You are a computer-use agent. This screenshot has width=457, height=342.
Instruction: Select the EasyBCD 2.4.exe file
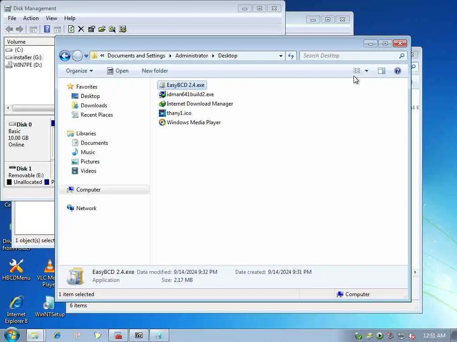click(x=182, y=85)
